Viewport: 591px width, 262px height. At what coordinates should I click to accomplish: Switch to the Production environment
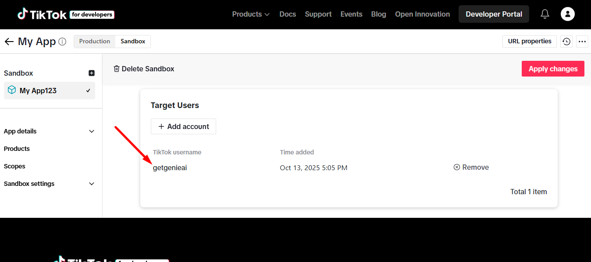(94, 42)
